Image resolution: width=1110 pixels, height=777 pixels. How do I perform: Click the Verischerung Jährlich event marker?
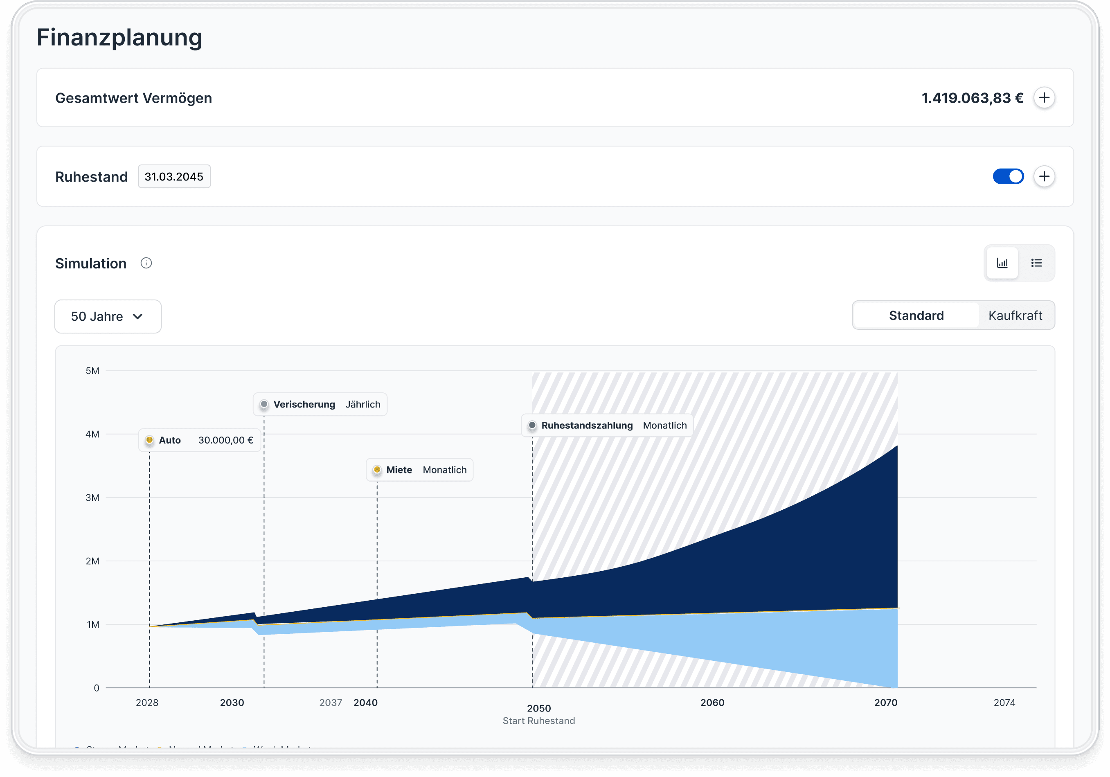point(320,404)
